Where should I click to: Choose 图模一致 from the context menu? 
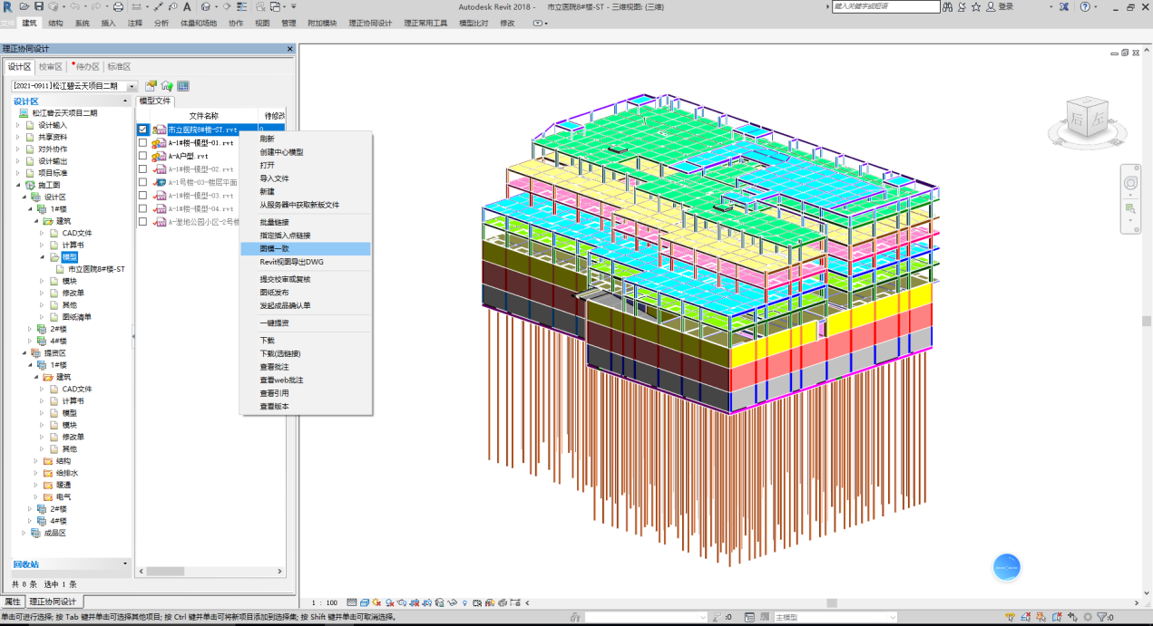pos(274,248)
